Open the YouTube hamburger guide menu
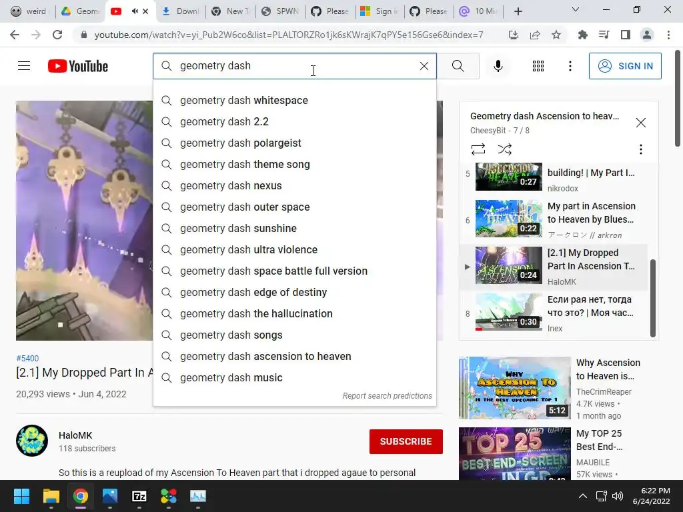This screenshot has width=683, height=512. 24,66
